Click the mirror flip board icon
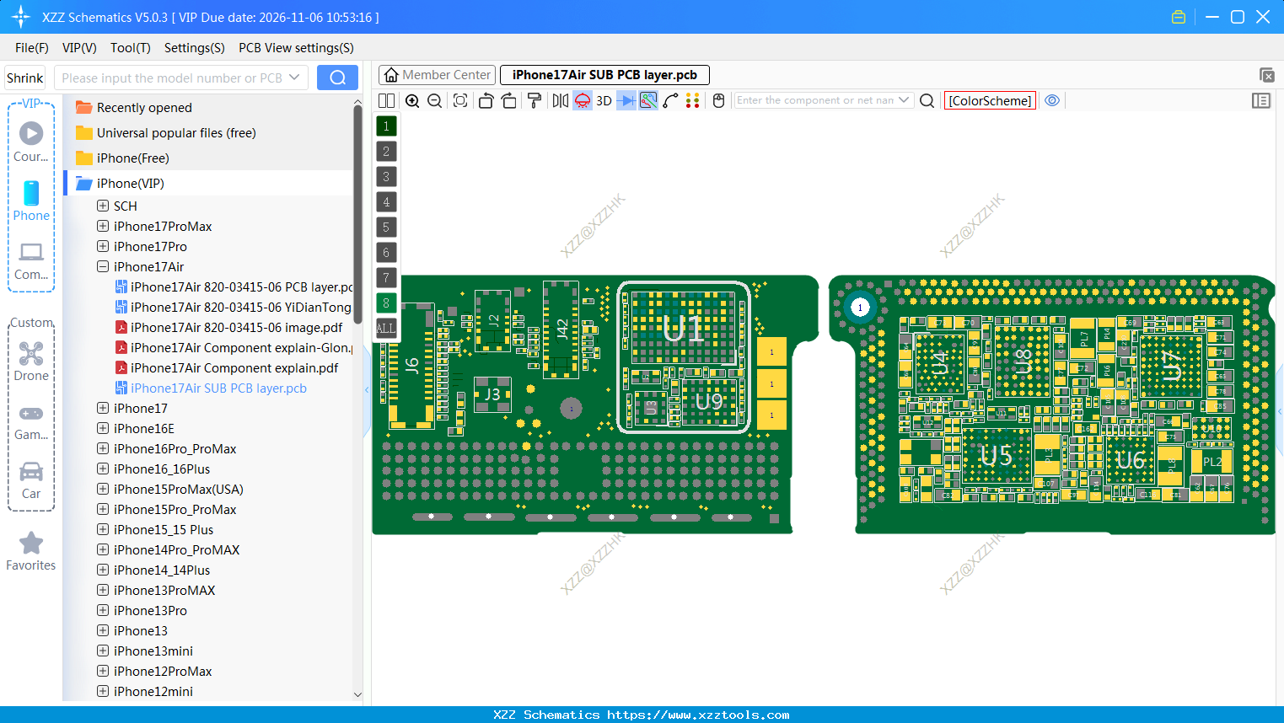 (x=560, y=101)
